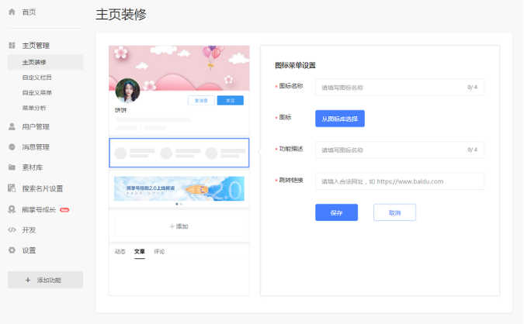
Task: Switch to 文章 tab in preview
Action: coord(140,252)
